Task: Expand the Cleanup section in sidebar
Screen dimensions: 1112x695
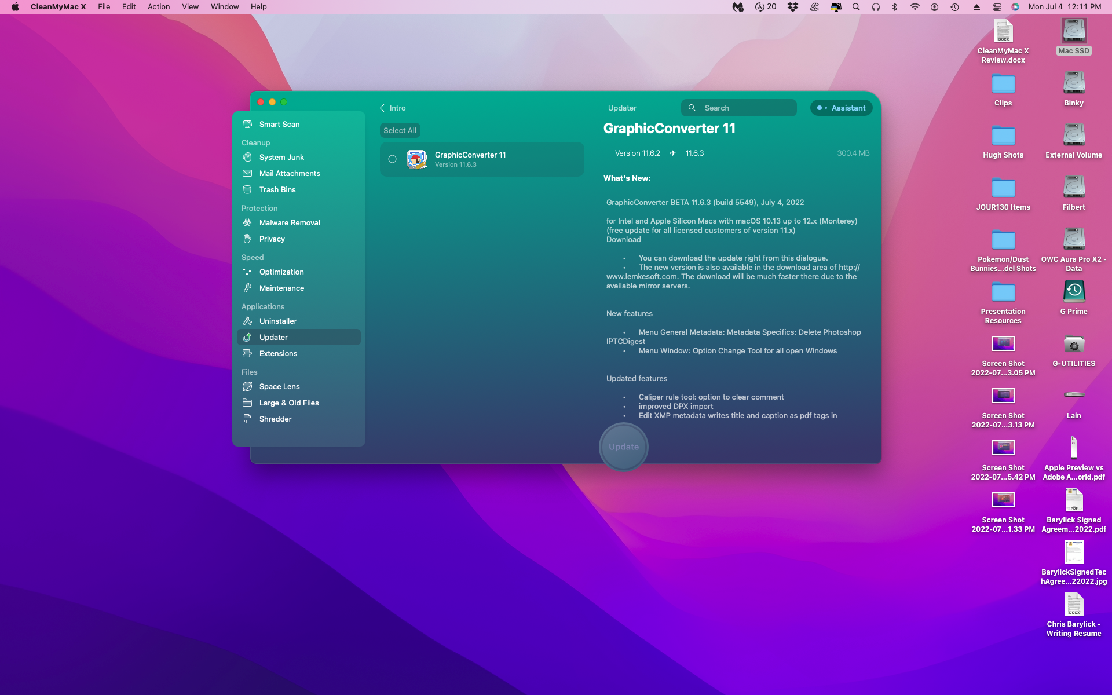Action: pyautogui.click(x=255, y=142)
